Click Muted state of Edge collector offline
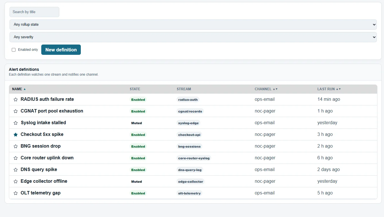This screenshot has width=384, height=217. [x=137, y=182]
